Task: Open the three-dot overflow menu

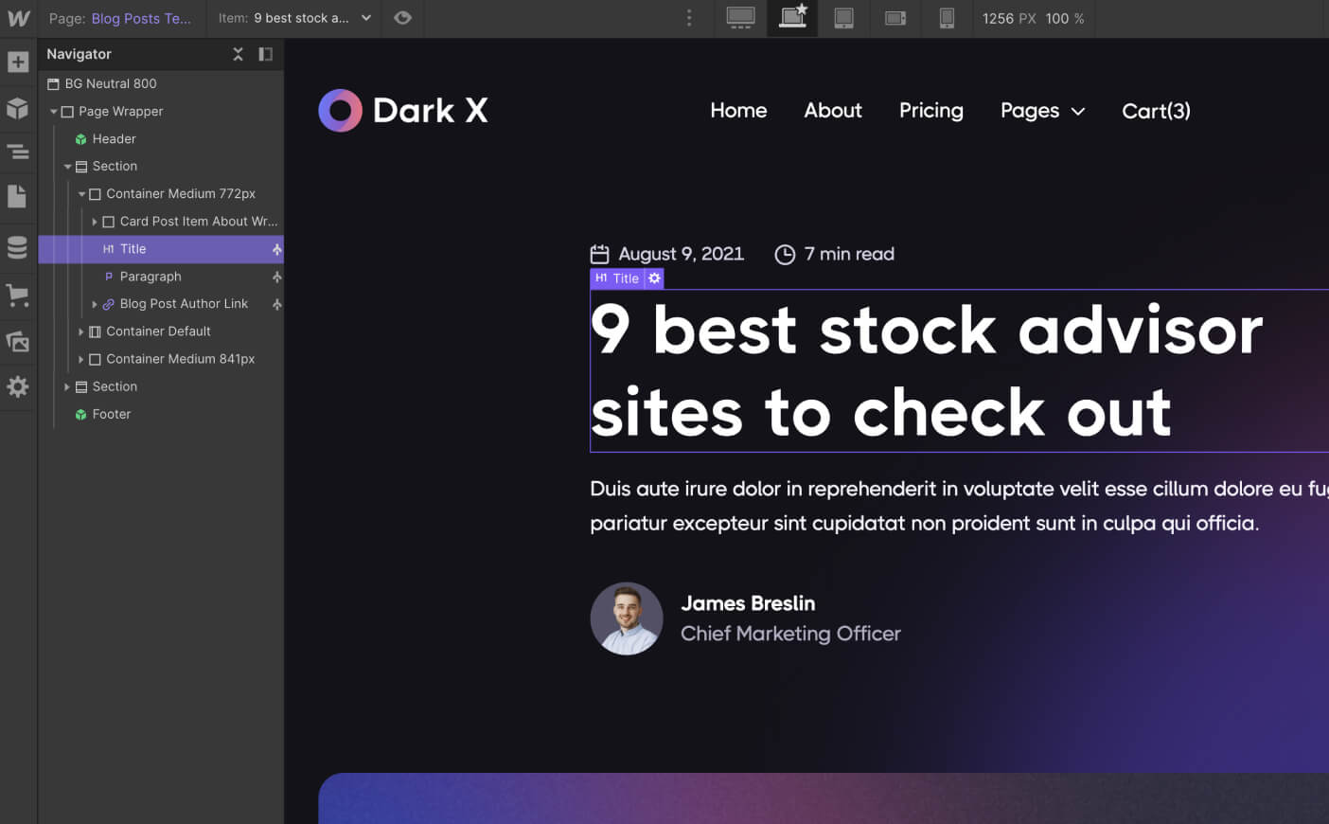Action: coord(688,18)
